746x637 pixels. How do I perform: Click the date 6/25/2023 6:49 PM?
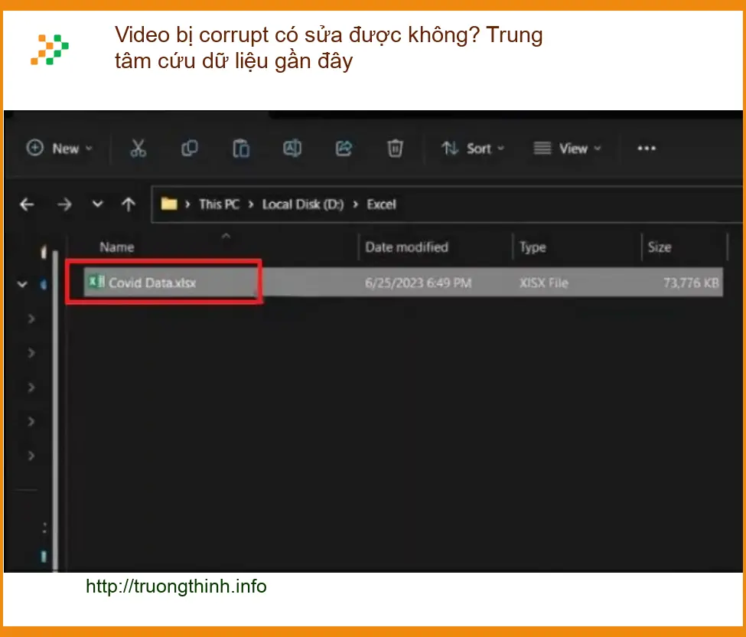[419, 283]
